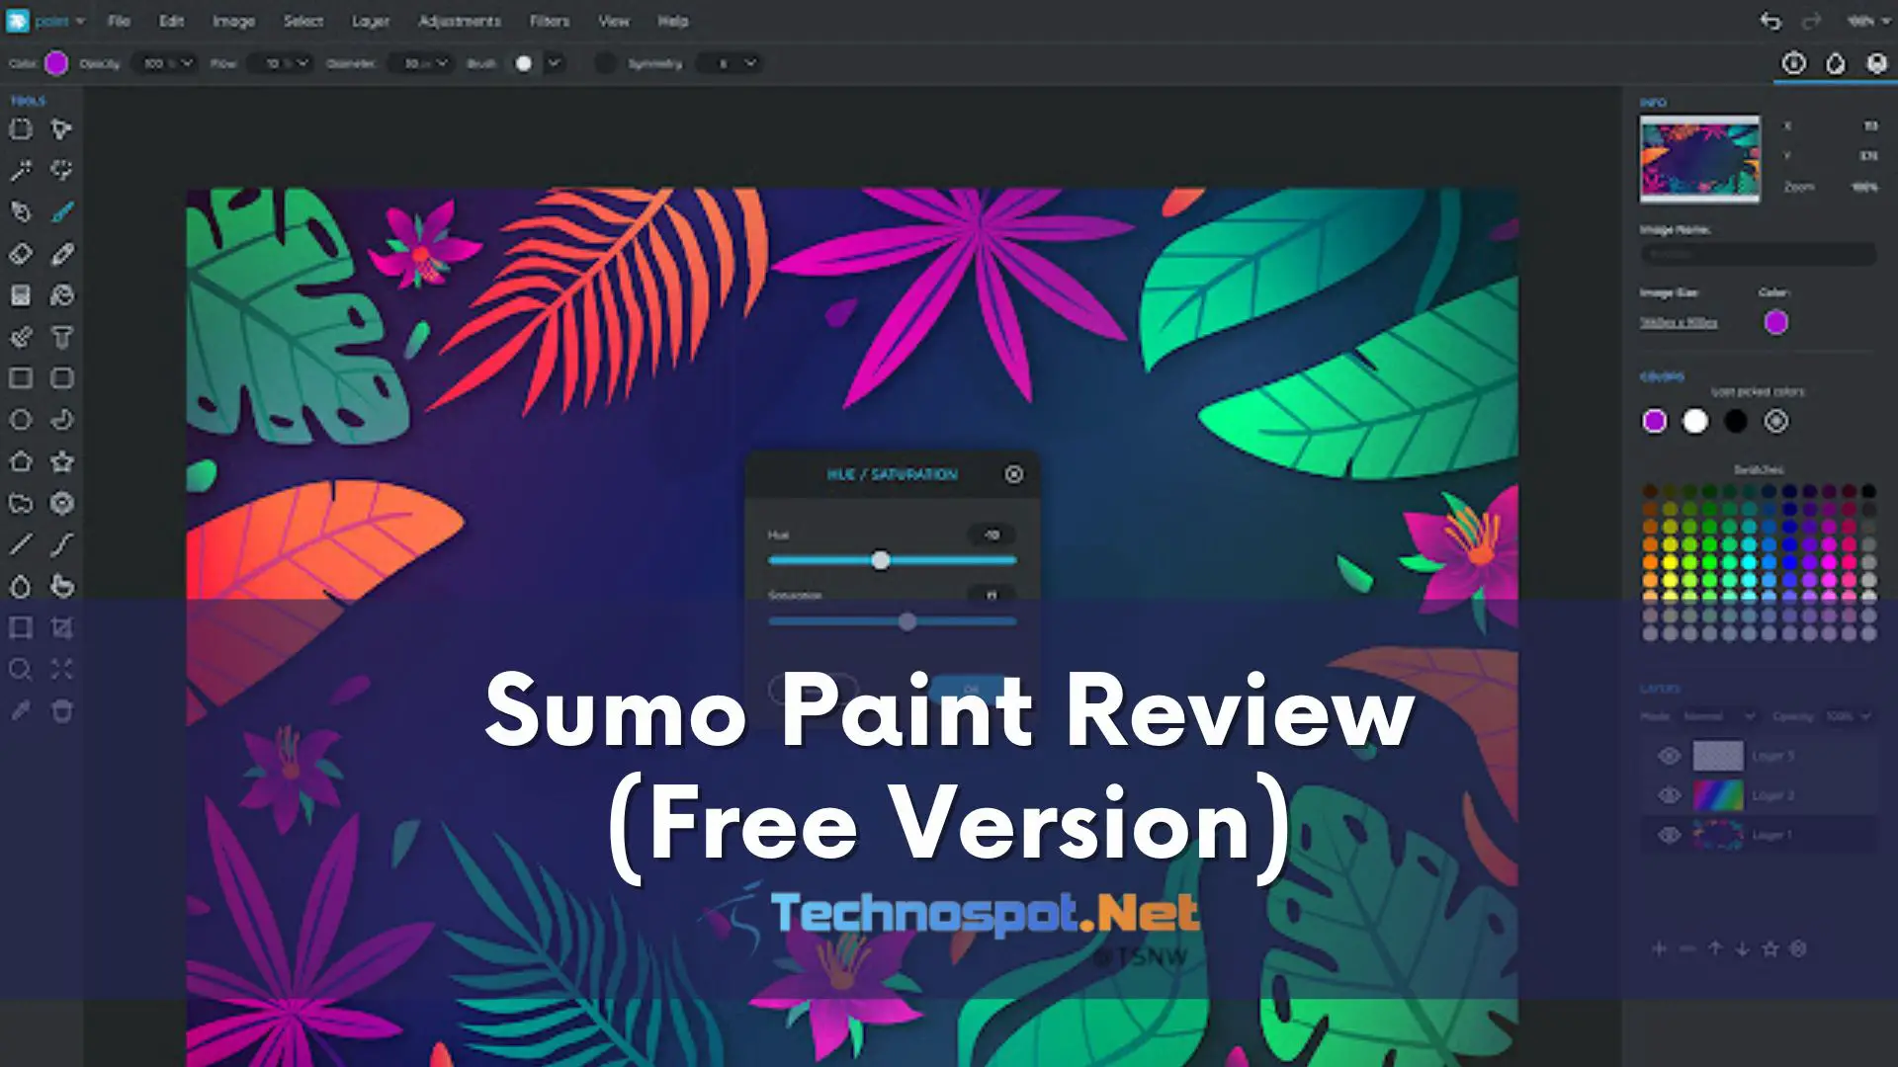1898x1067 pixels.
Task: Select the water drop blur tool
Action: [21, 586]
